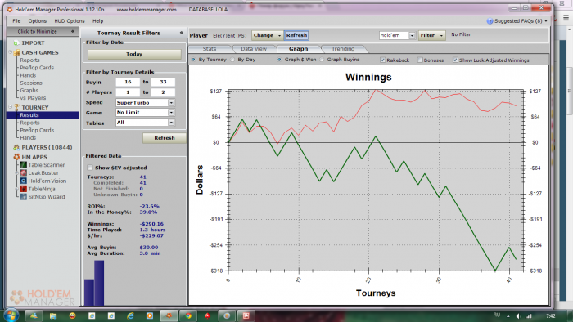The image size is (573, 322).
Task: Click the TOURNEY trophy icon
Action: coord(16,107)
